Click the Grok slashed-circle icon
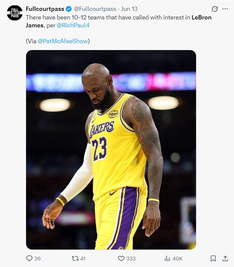The height and width of the screenshot is (267, 234). 215,9
